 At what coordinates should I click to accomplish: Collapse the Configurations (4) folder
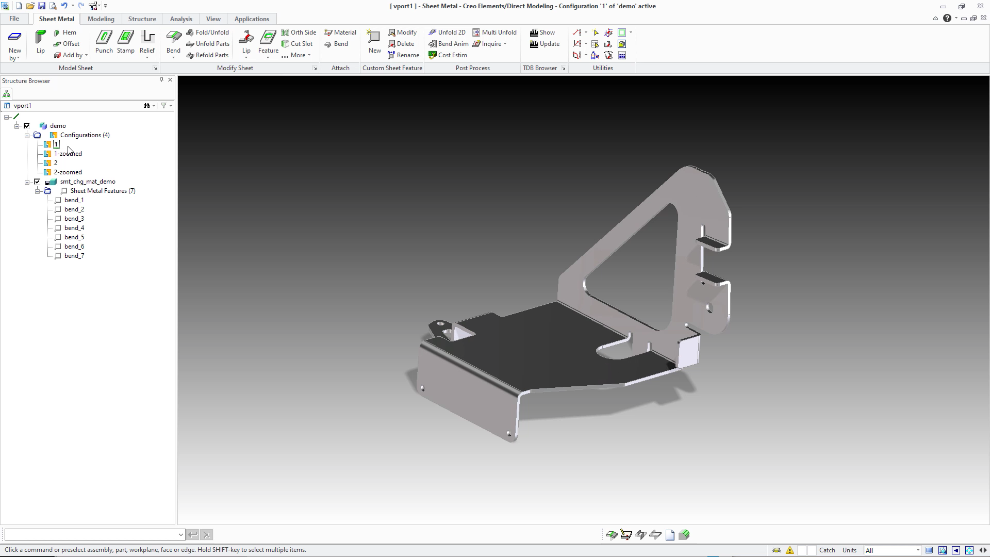[x=27, y=135]
